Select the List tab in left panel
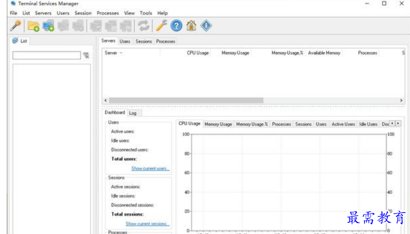This screenshot has width=410, height=234. (x=20, y=41)
